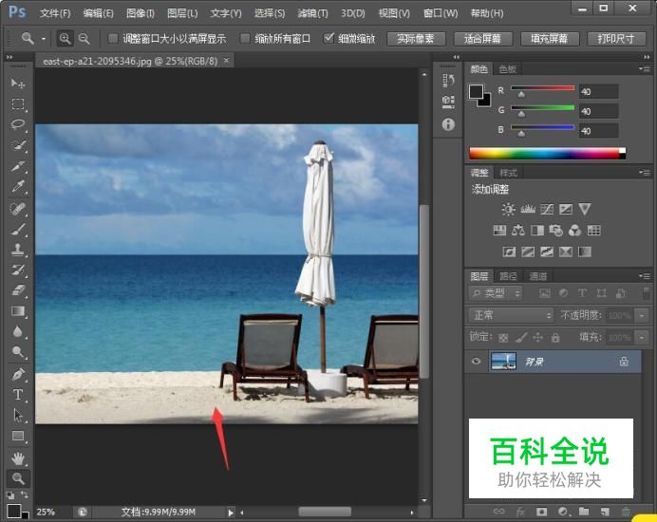Select the Eyedropper tool
Viewport: 657px width, 522px height.
[18, 186]
